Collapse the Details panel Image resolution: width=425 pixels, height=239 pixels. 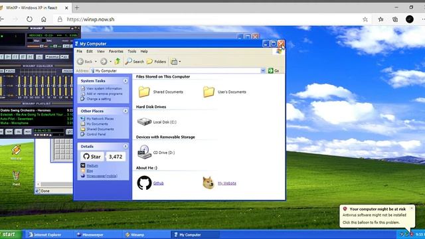[126, 146]
